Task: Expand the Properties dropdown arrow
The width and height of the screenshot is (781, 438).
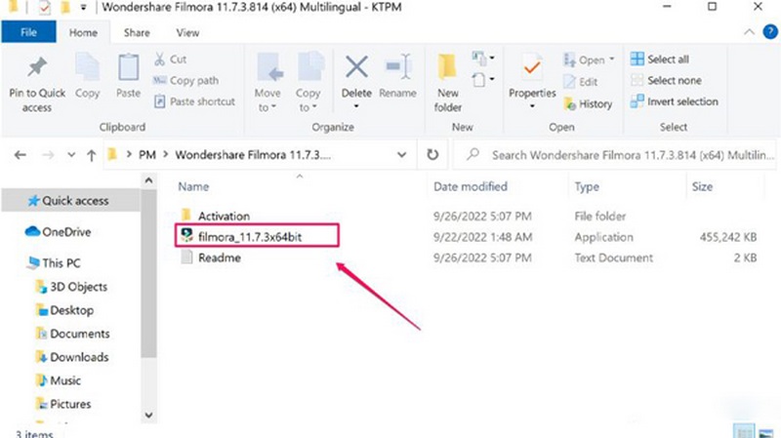Action: coord(532,106)
